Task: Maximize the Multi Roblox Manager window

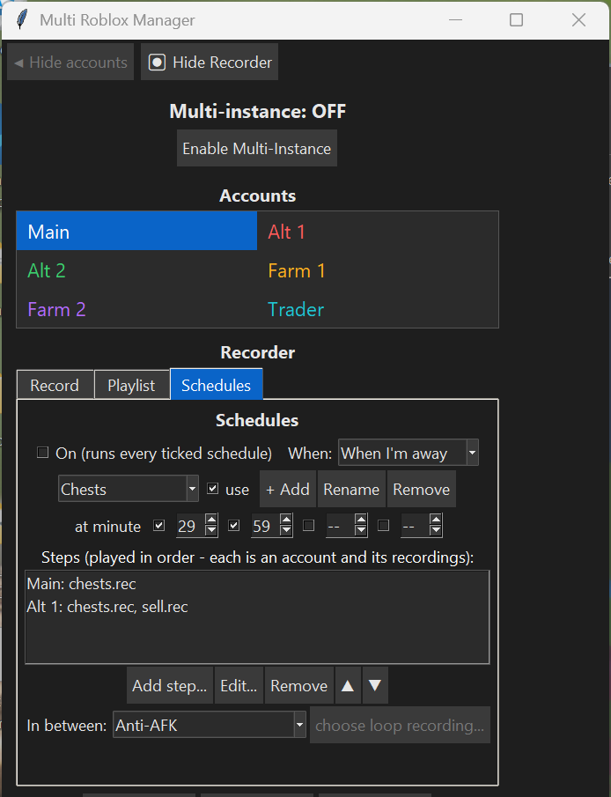Action: coord(517,20)
